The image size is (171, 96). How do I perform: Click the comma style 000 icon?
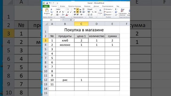click(x=95, y=12)
